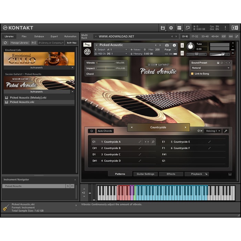Close the Instrument Navigator panel
This screenshot has height=241, width=241.
(x=75, y=180)
